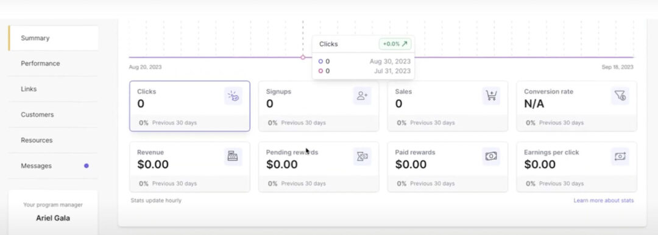Click the Revenue cash register icon
This screenshot has width=658, height=235.
tap(233, 156)
